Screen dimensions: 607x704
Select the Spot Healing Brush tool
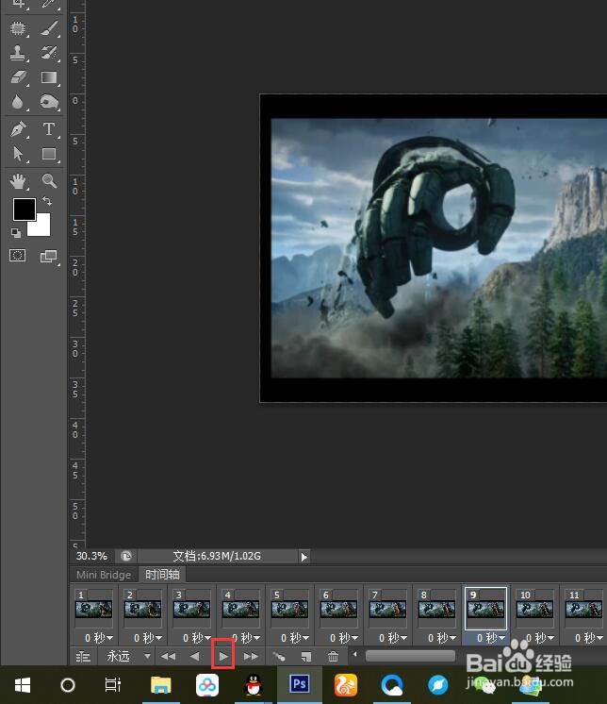18,28
